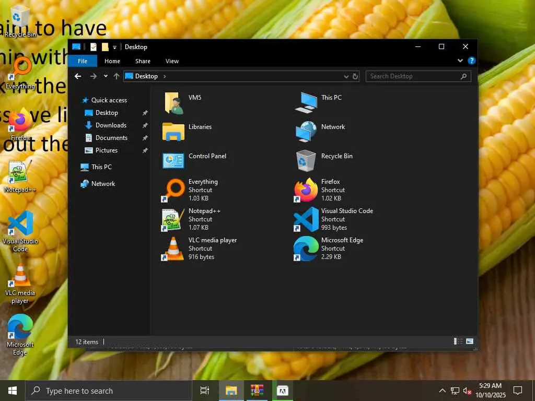The width and height of the screenshot is (535, 401).
Task: Expand the Desktop breadcrumb chevron
Action: coord(165,76)
